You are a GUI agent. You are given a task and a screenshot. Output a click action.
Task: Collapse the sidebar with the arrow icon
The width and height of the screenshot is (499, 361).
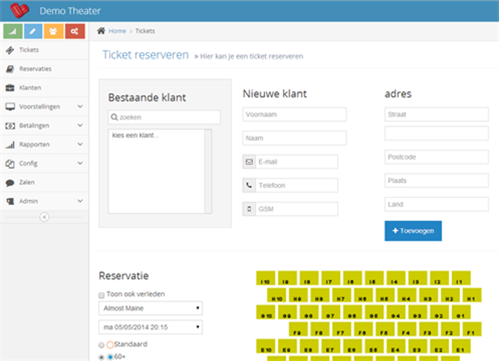click(44, 217)
